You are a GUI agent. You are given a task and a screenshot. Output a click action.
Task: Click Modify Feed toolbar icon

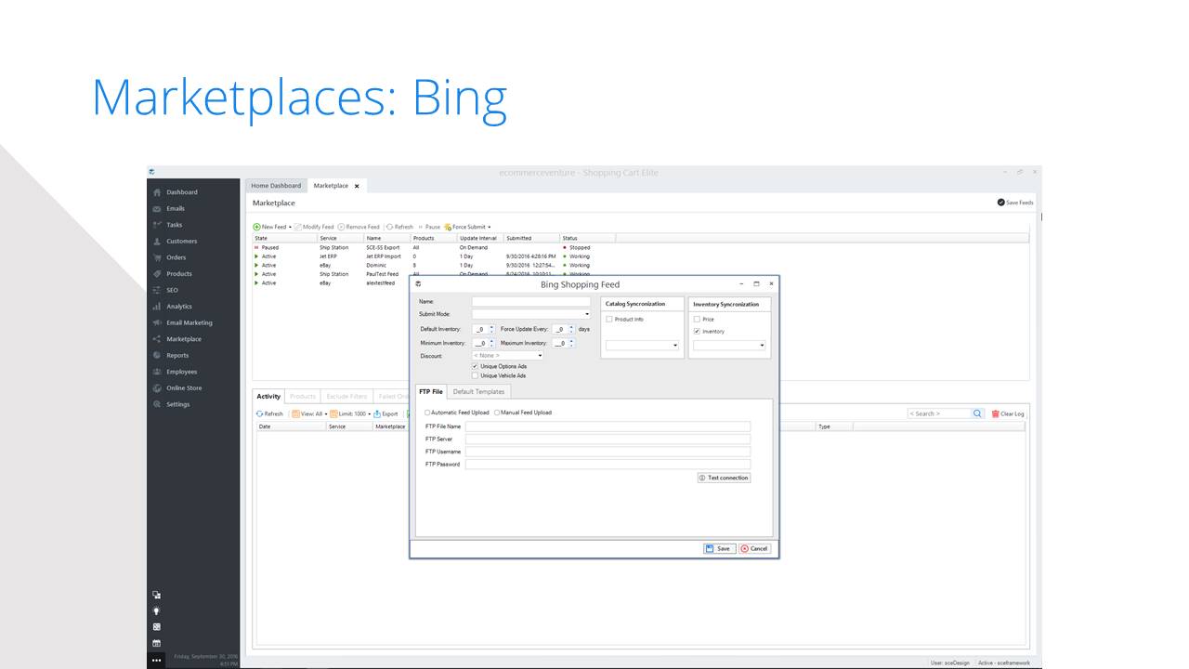pos(298,227)
